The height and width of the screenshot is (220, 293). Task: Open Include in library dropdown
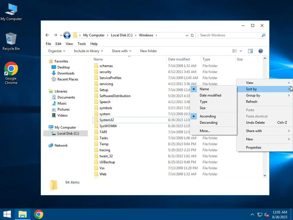click(x=88, y=51)
